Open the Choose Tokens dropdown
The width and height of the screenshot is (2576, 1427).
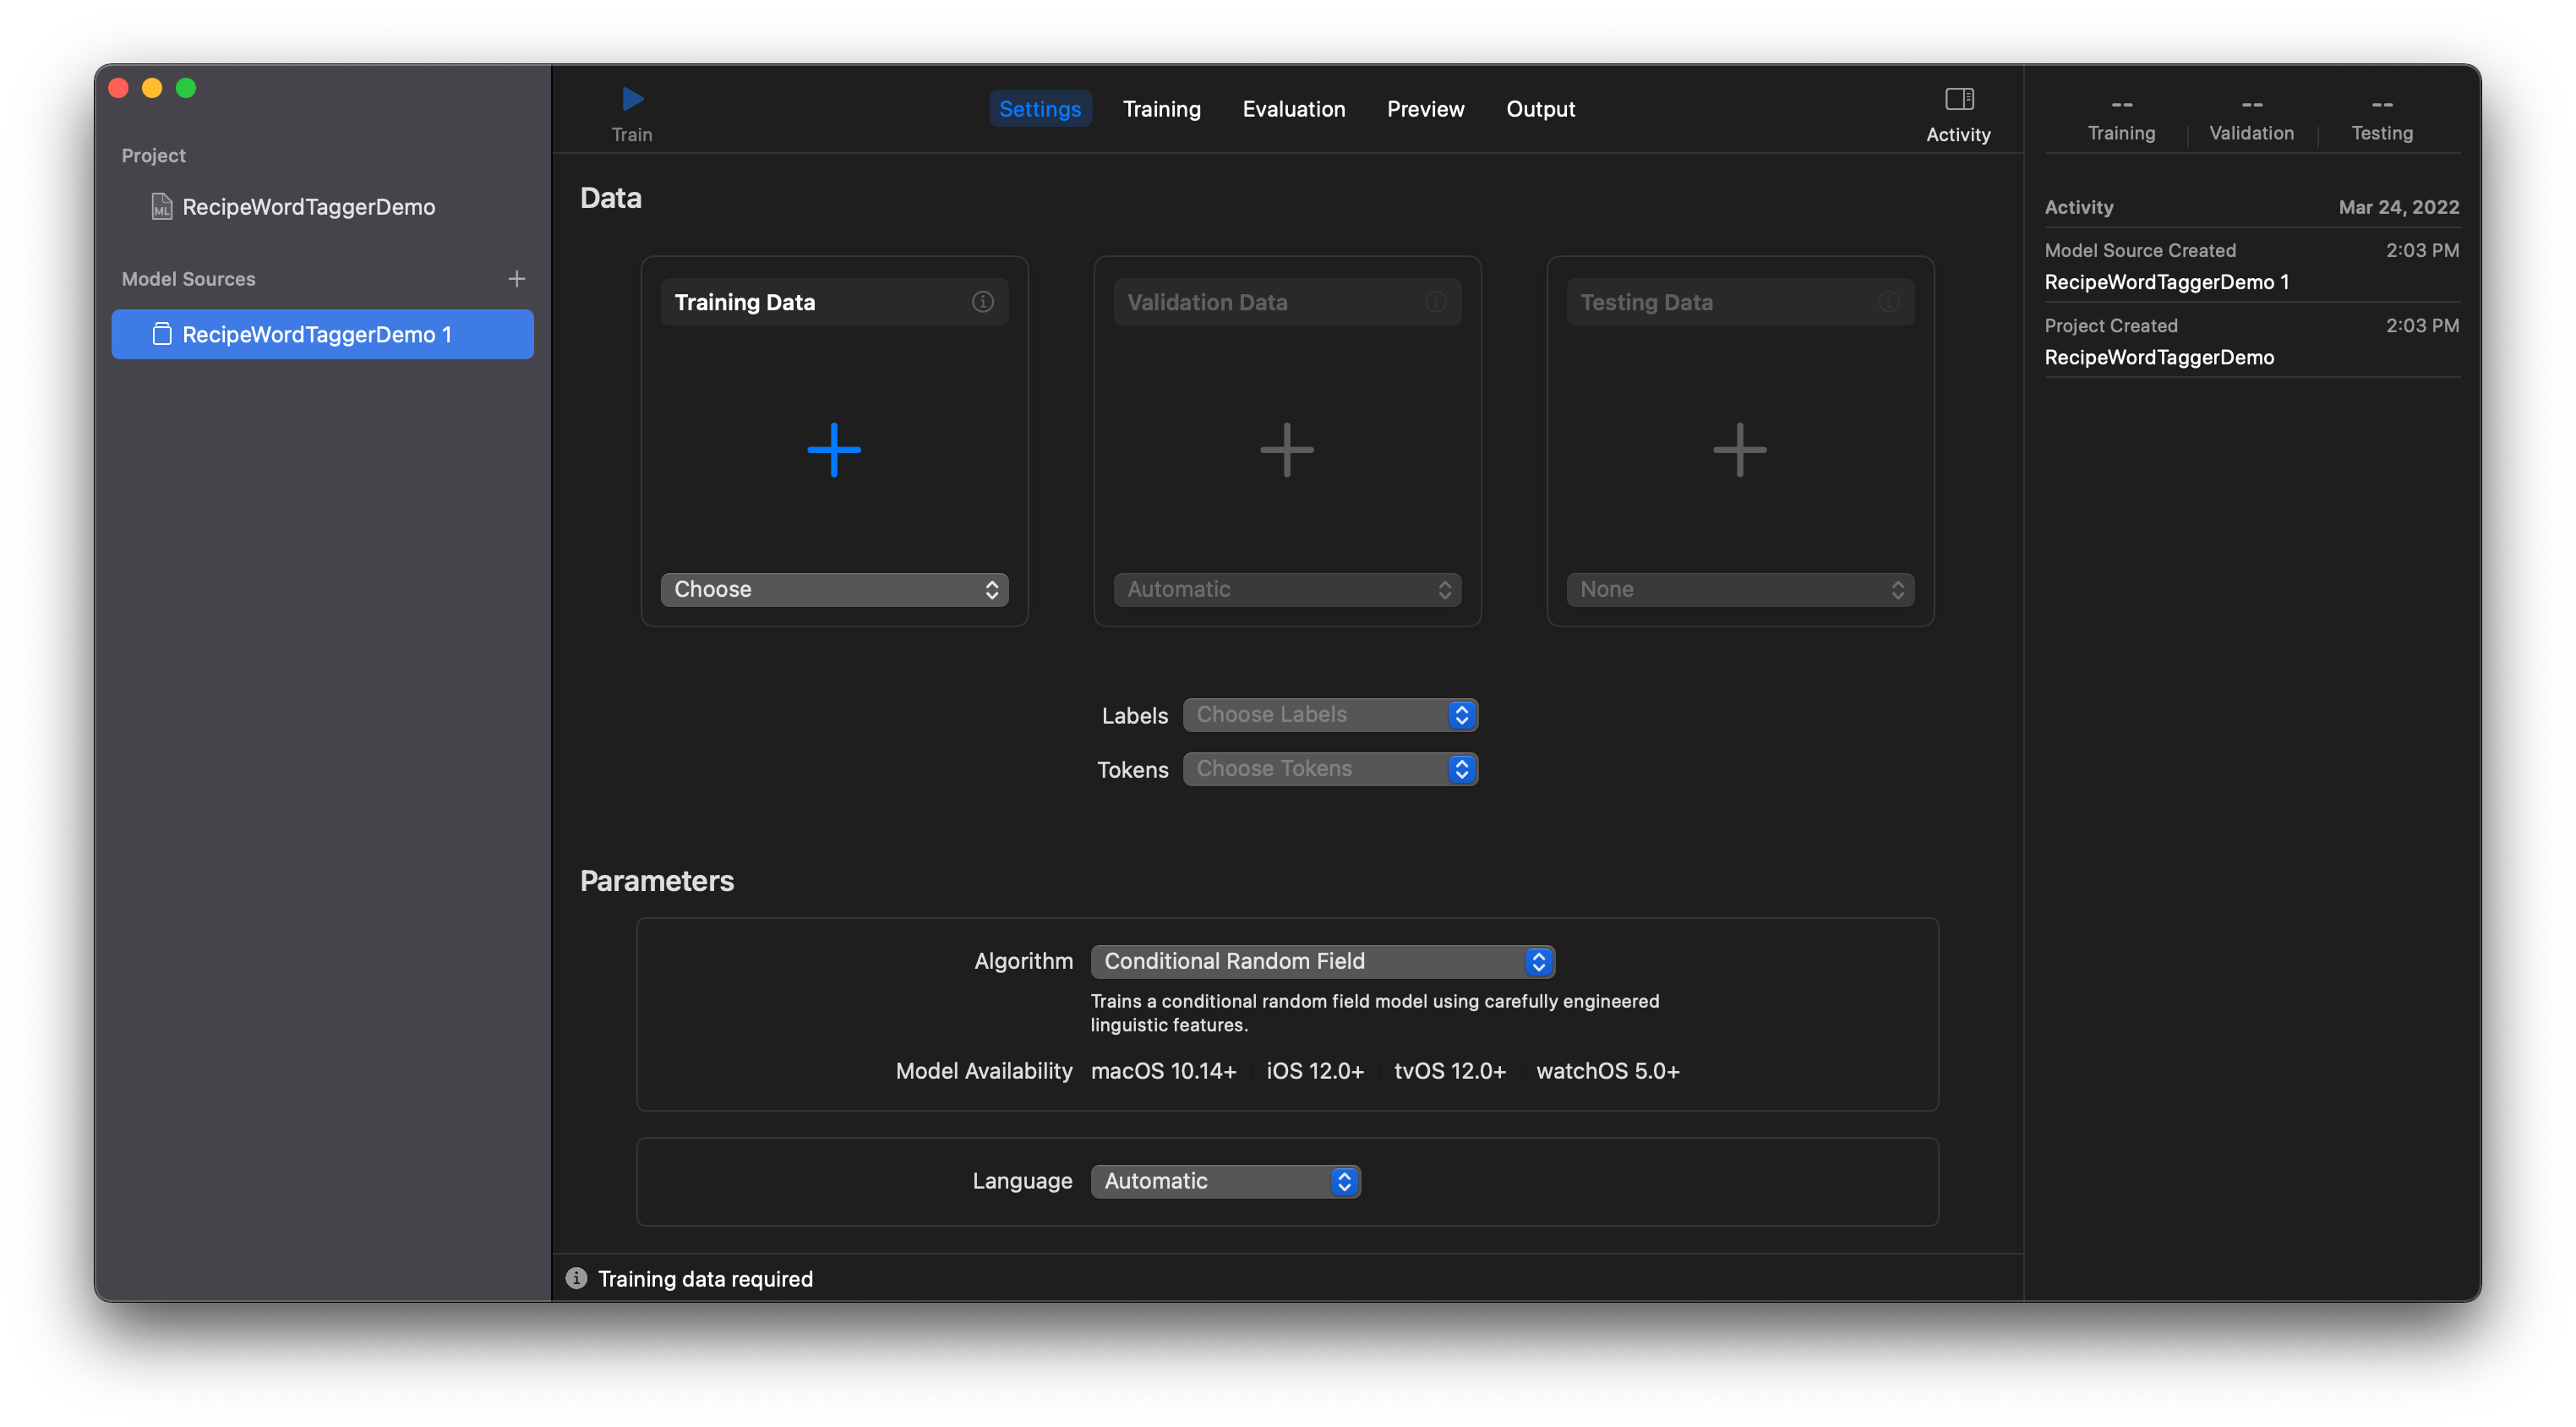(x=1329, y=768)
